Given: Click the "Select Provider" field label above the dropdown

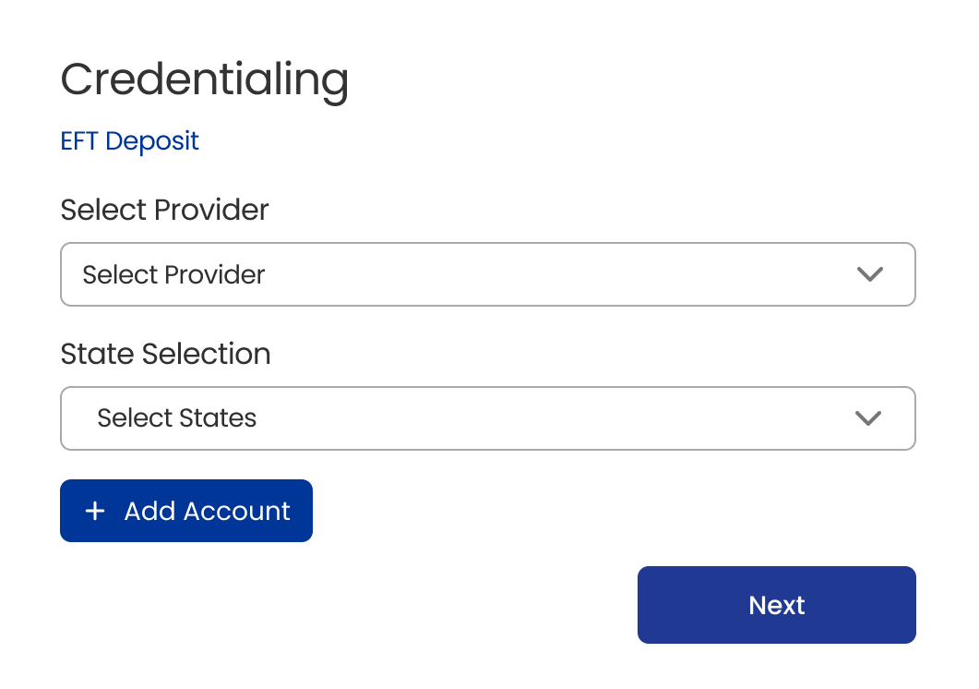Looking at the screenshot, I should click(164, 210).
